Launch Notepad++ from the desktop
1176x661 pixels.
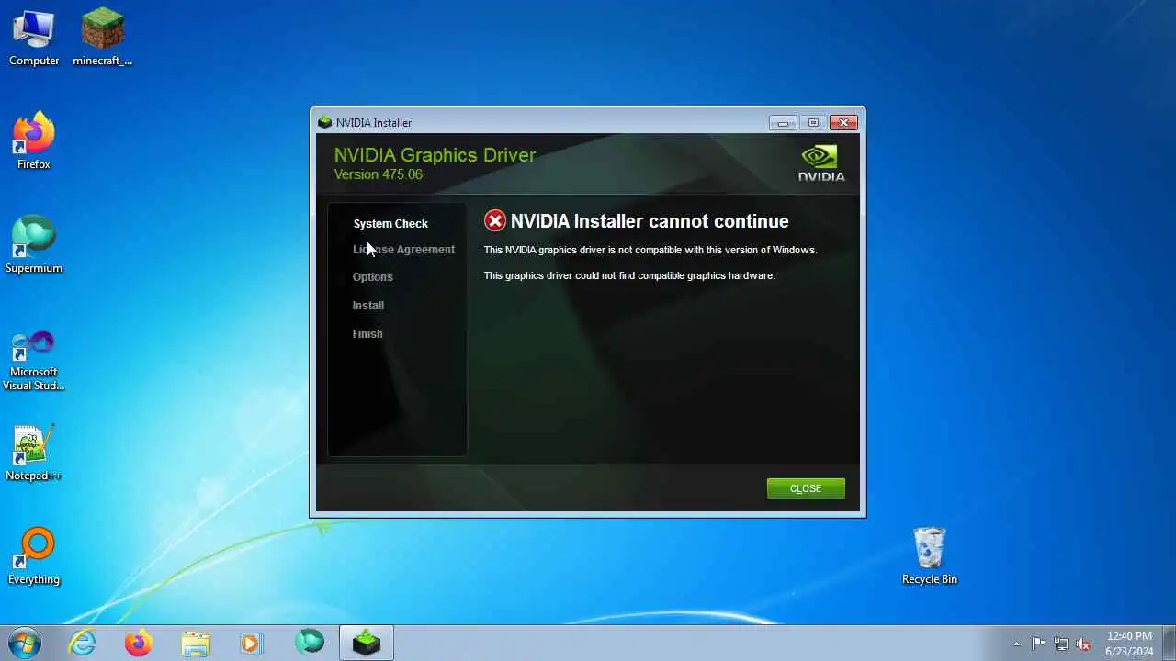[x=34, y=452]
